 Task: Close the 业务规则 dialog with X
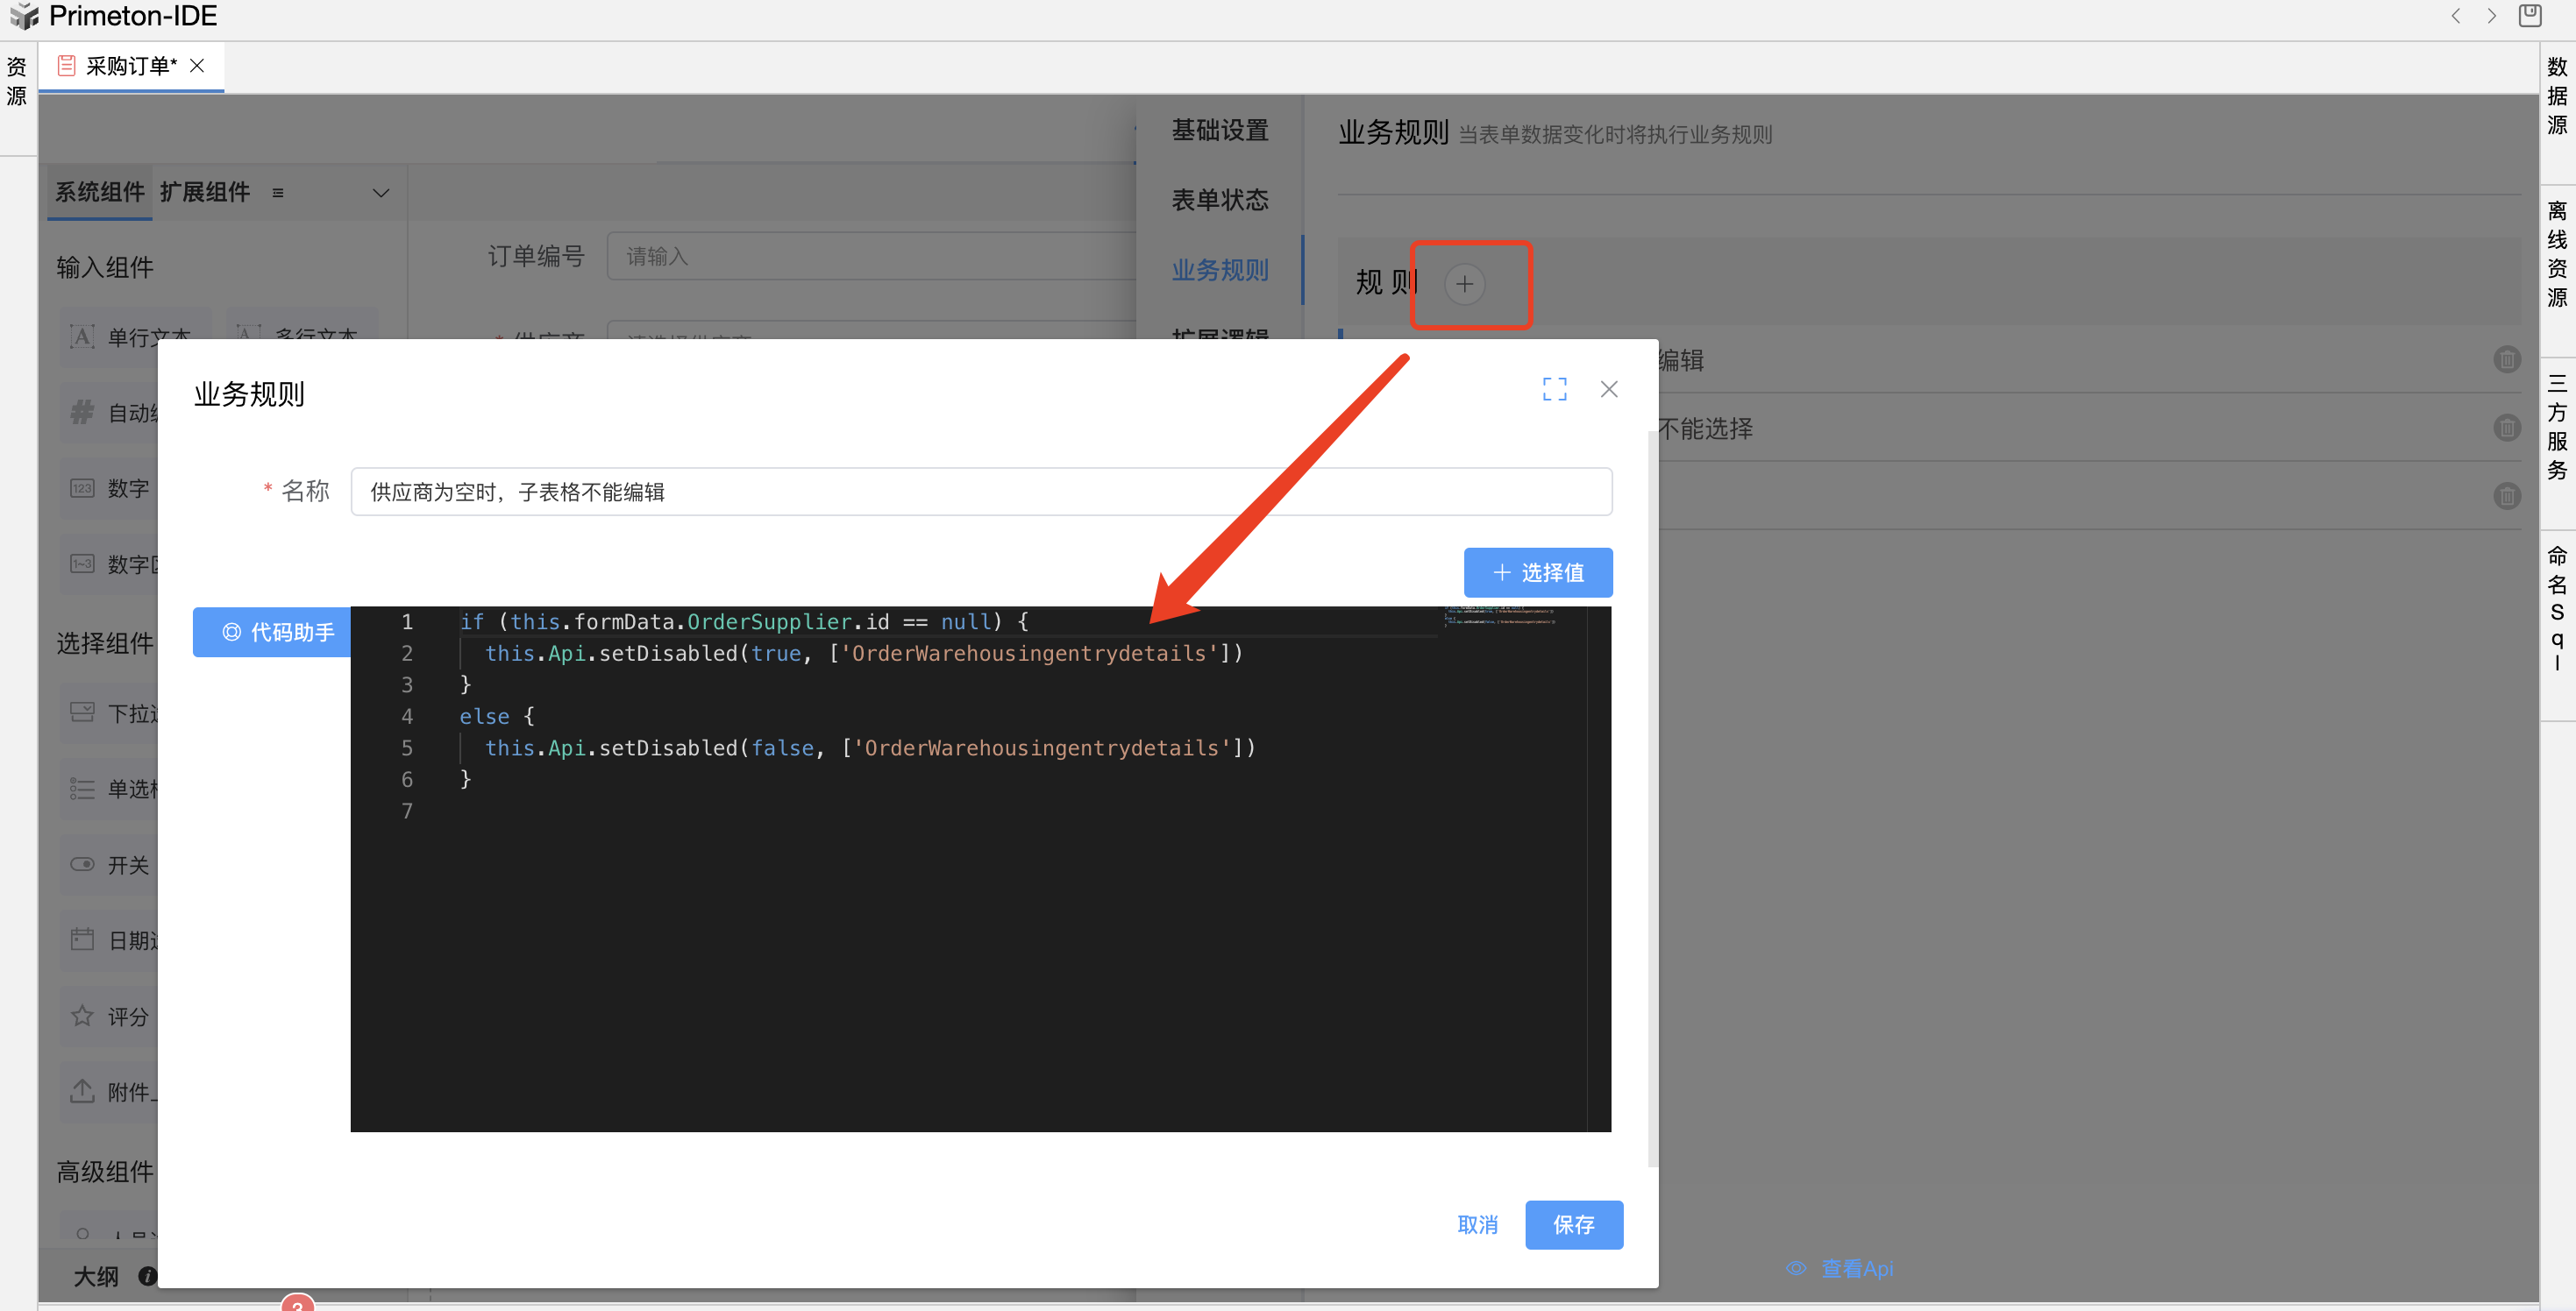[1608, 389]
